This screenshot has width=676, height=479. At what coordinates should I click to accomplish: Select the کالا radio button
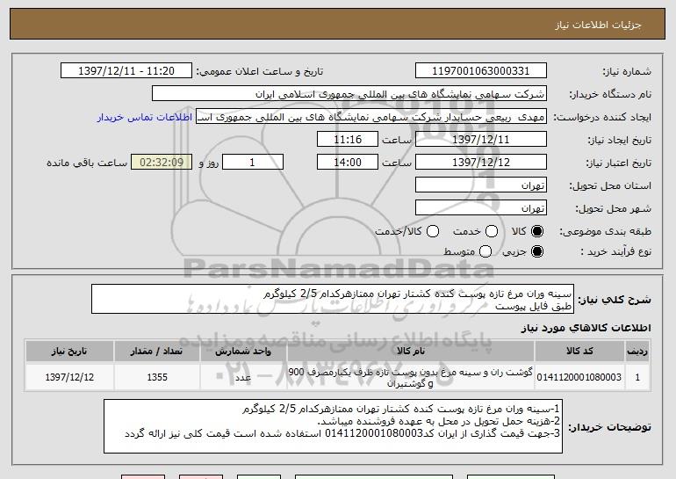click(537, 231)
